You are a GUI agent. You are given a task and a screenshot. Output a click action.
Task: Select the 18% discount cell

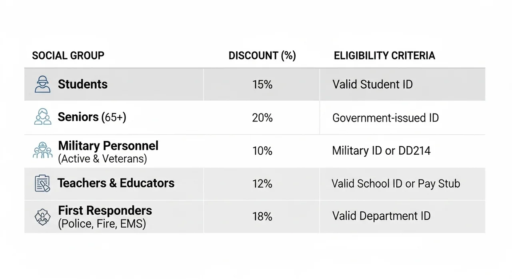pyautogui.click(x=262, y=216)
